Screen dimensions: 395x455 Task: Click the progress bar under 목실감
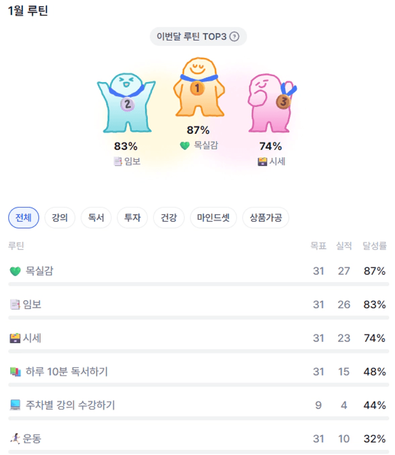pos(198,284)
